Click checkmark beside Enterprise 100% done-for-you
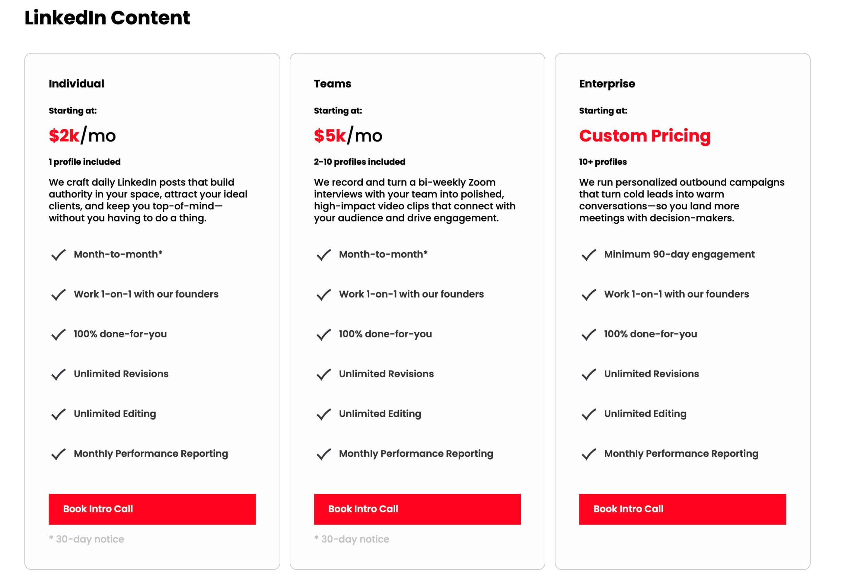This screenshot has width=841, height=583. click(x=589, y=334)
